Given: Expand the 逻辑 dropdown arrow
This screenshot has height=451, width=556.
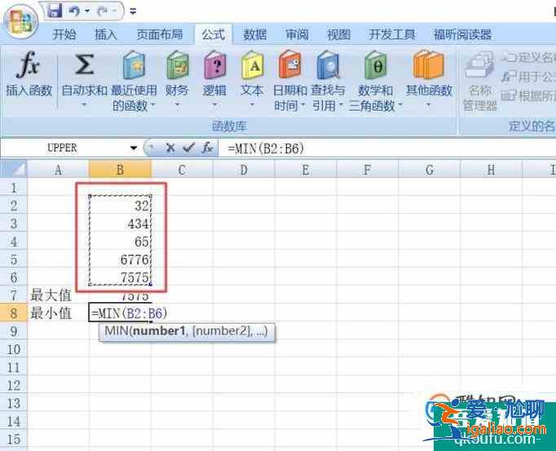Looking at the screenshot, I should (x=215, y=105).
